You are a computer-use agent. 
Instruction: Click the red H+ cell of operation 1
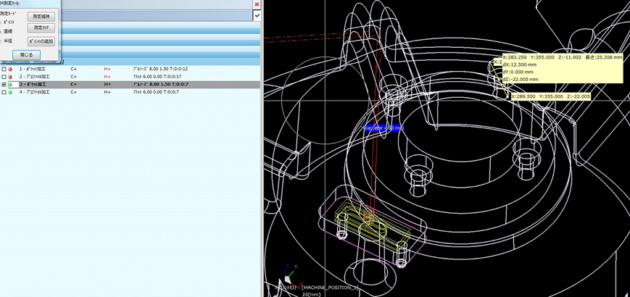point(107,69)
